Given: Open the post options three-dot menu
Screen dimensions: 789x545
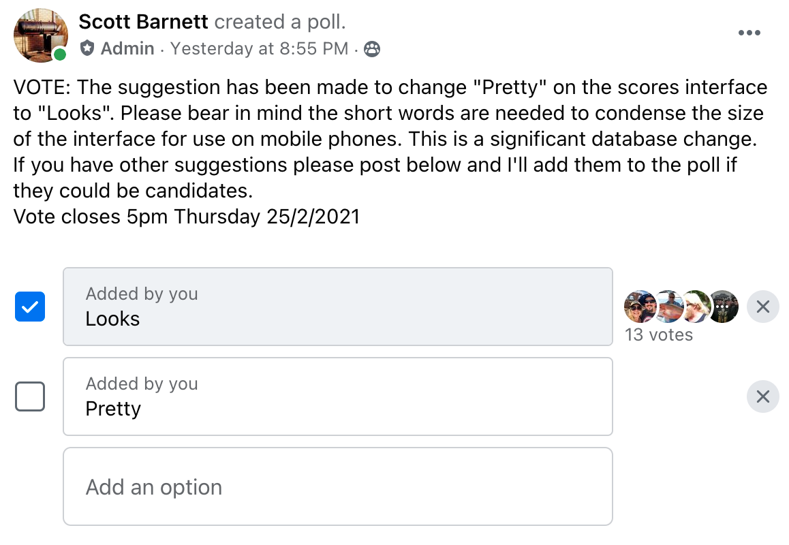Looking at the screenshot, I should click(749, 33).
